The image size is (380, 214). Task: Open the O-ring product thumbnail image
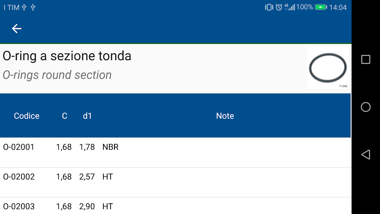328,68
